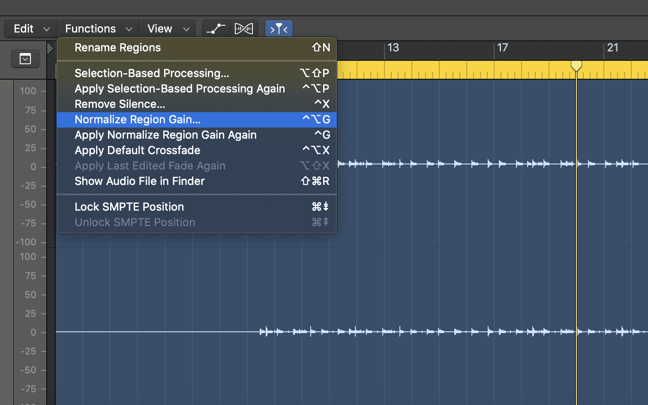Select Show Audio File in Finder

[x=139, y=181]
